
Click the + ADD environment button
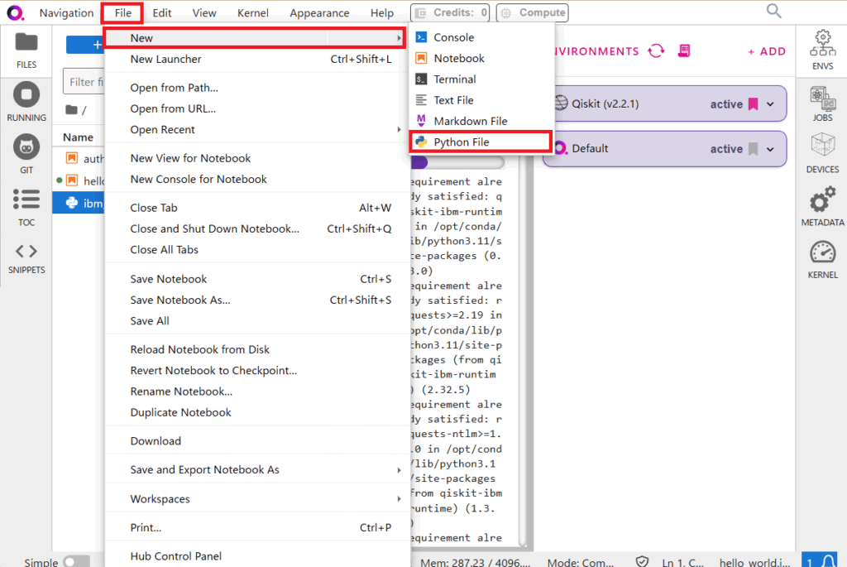click(x=767, y=51)
